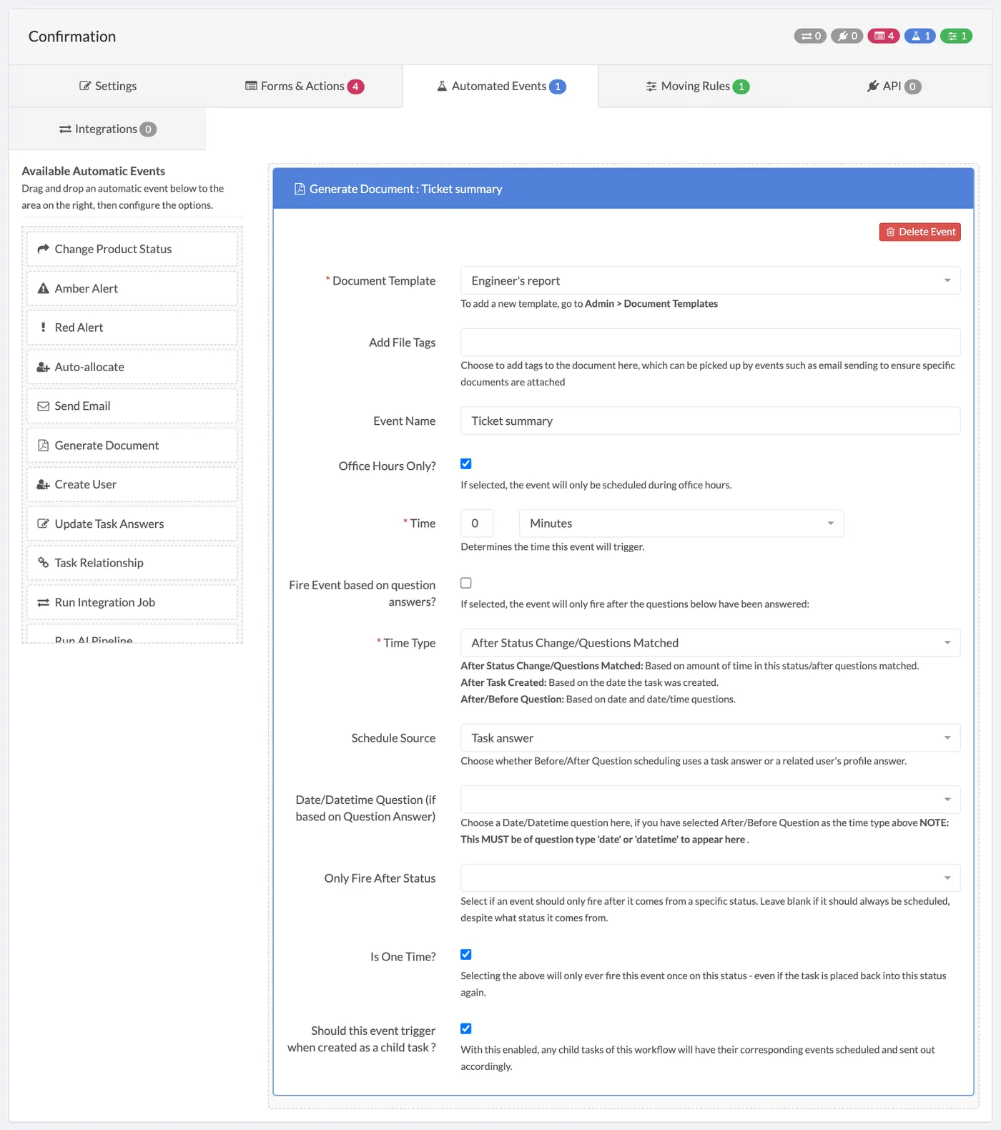Click the grey integrations count badge in header
Viewport: 1001px width, 1130px height.
pyautogui.click(x=810, y=36)
